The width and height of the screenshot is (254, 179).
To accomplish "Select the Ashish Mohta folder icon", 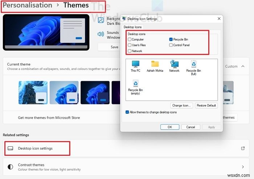I will 155,66.
